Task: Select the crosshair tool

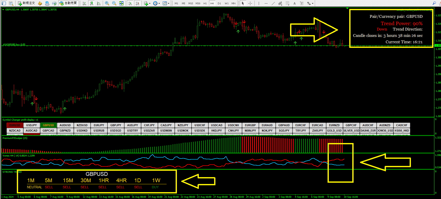Action: pos(250,3)
